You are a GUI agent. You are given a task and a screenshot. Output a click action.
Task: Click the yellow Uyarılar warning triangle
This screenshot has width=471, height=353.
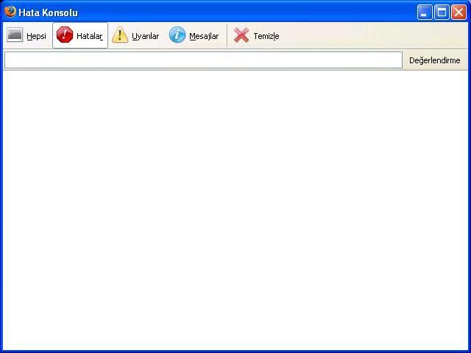tap(120, 35)
